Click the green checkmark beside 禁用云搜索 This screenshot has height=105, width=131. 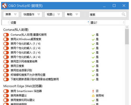(x=93, y=66)
